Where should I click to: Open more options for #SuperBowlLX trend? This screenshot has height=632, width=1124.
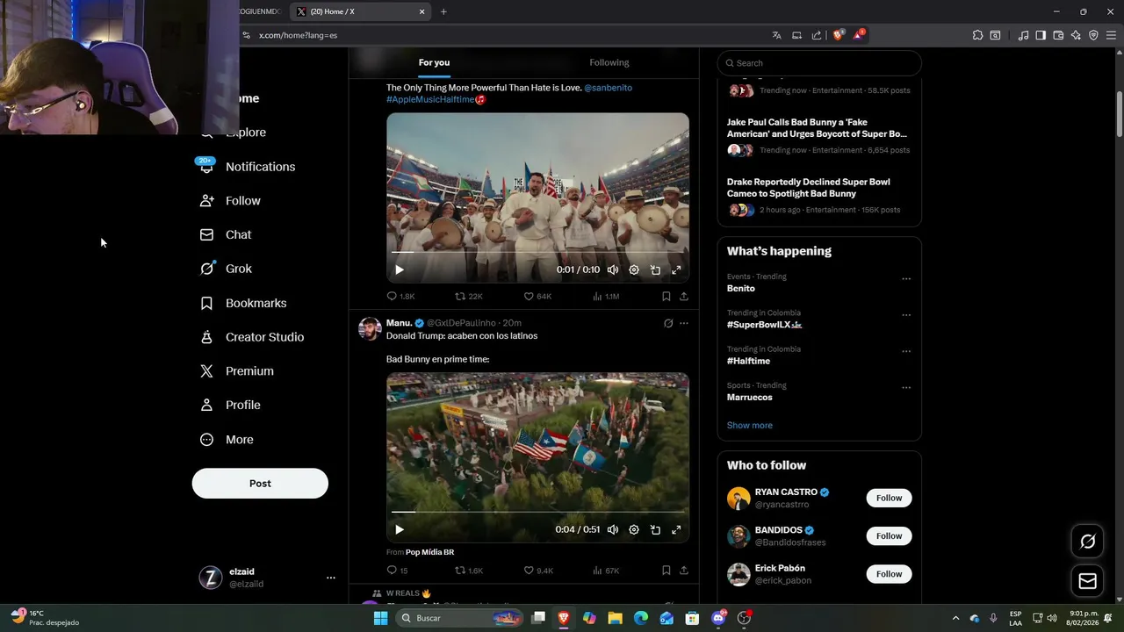(906, 315)
